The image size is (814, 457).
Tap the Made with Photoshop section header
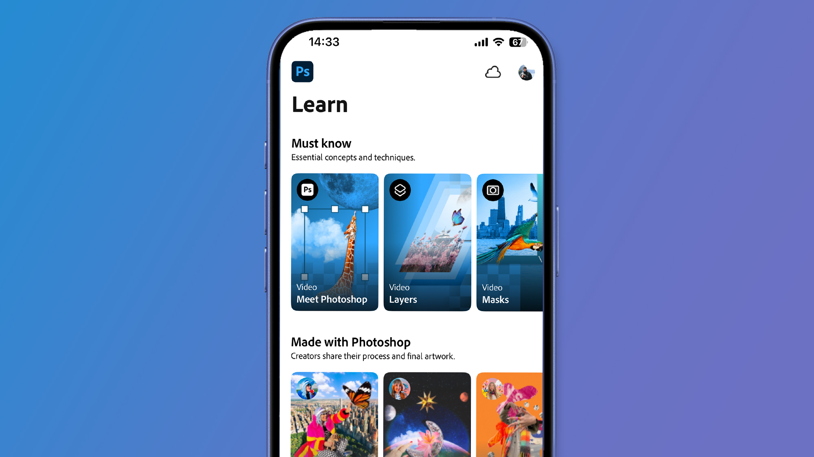(x=350, y=342)
